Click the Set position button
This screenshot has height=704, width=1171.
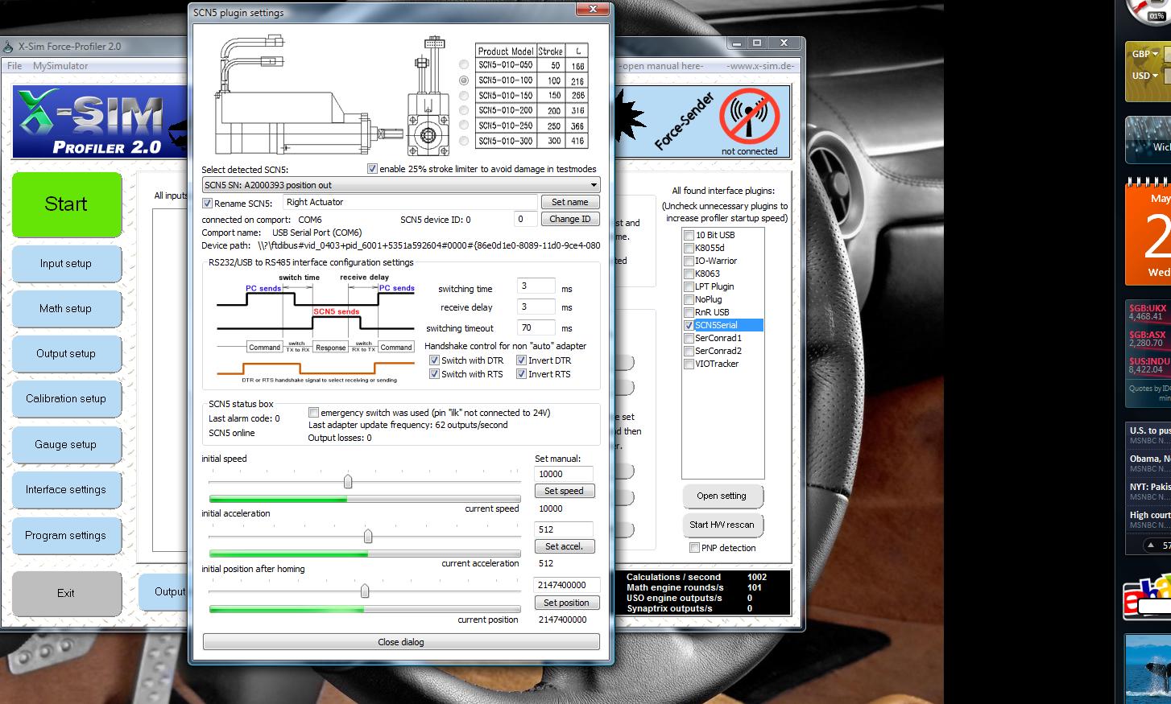tap(566, 603)
